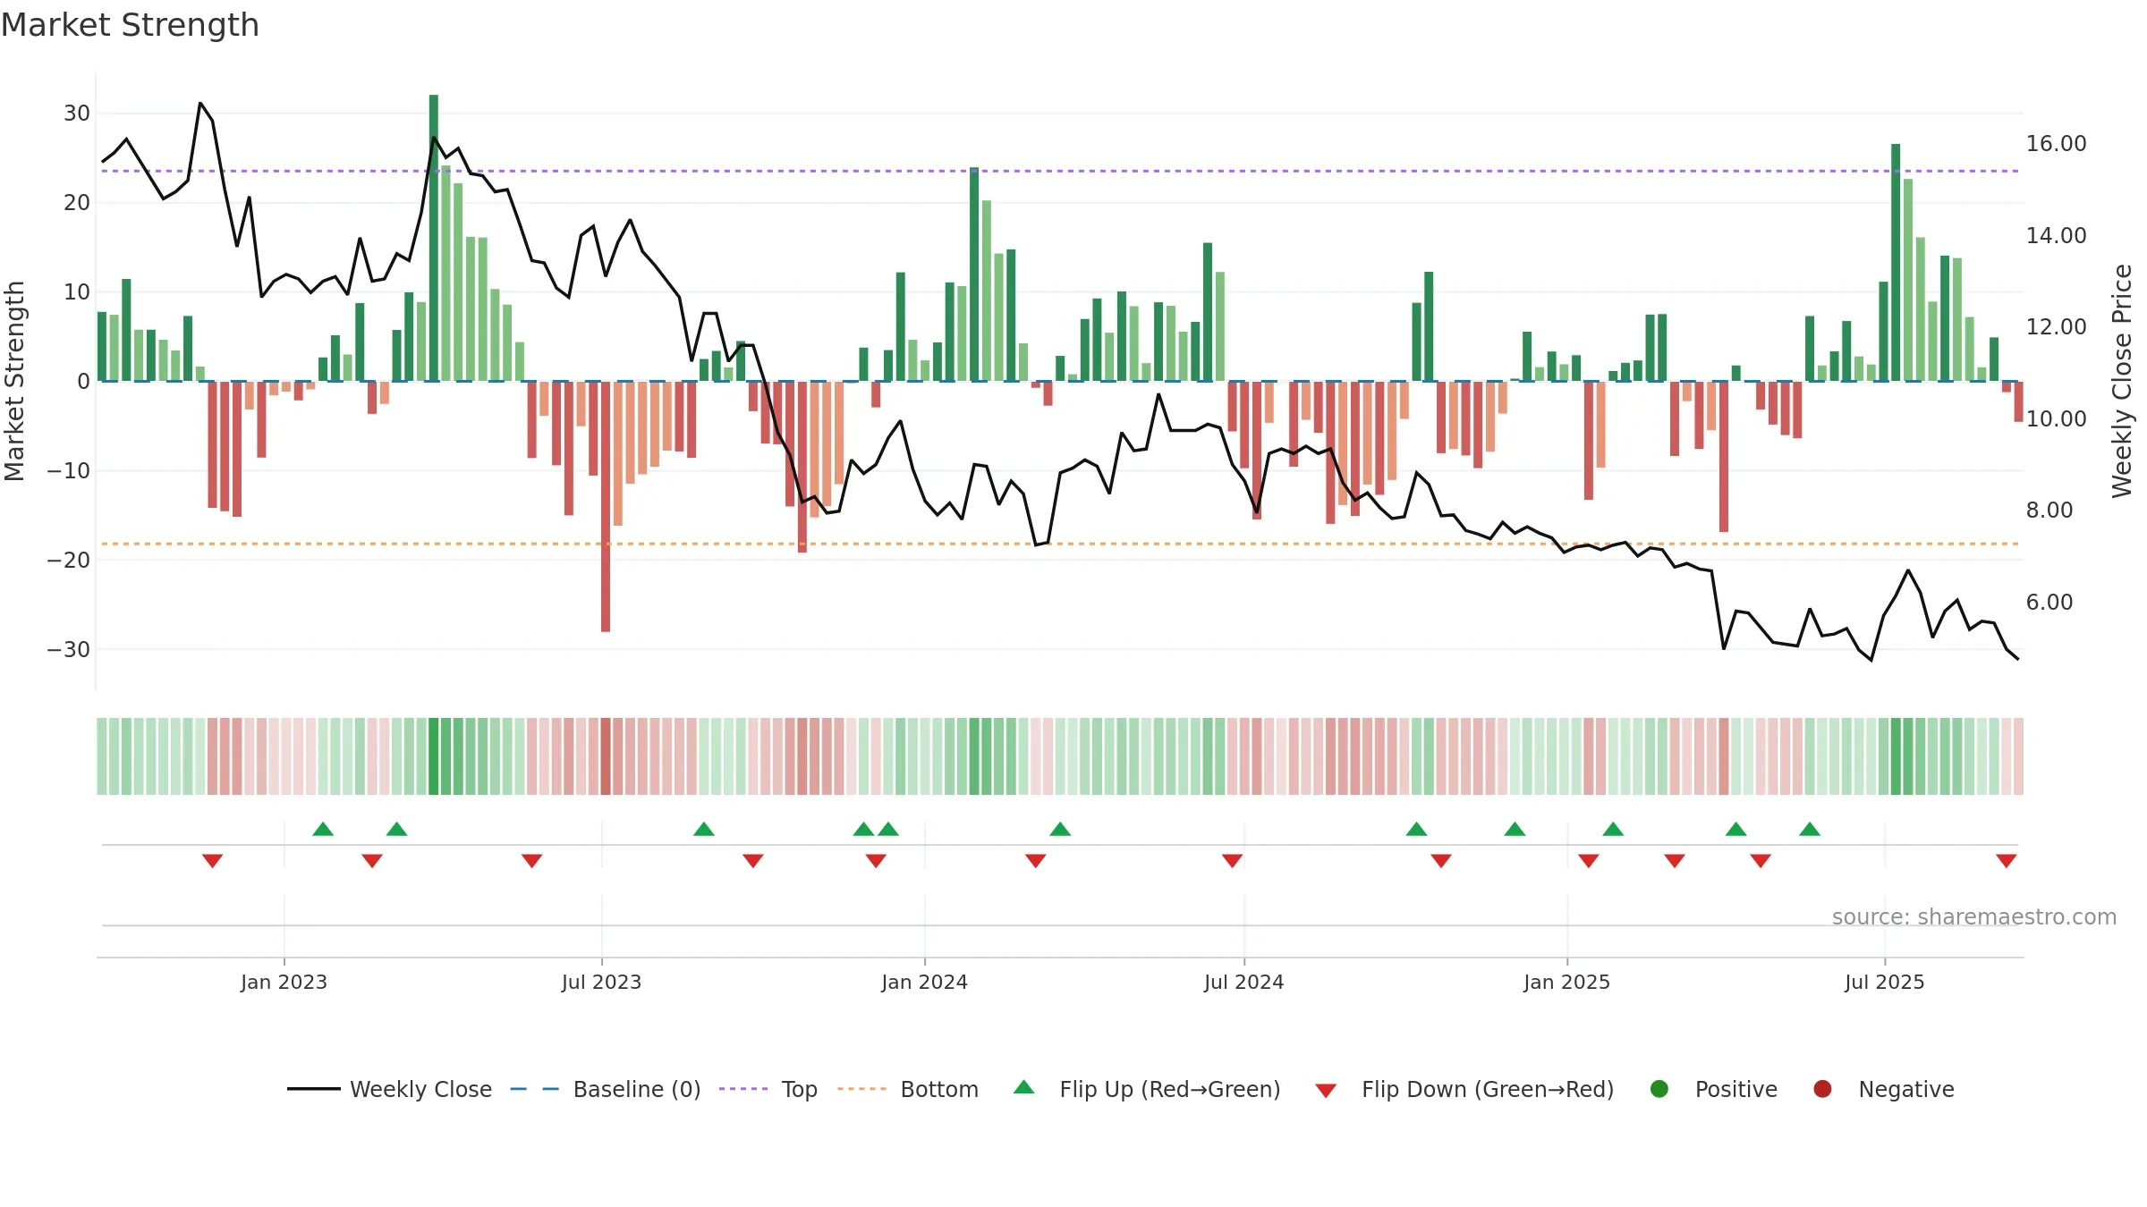
Task: Click the green Positive circle legend icon
Action: pos(1659,1089)
